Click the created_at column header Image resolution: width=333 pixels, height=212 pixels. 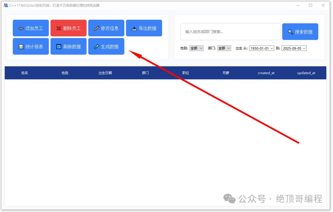point(266,73)
